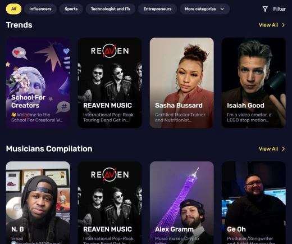Select the All category chip

click(x=13, y=9)
